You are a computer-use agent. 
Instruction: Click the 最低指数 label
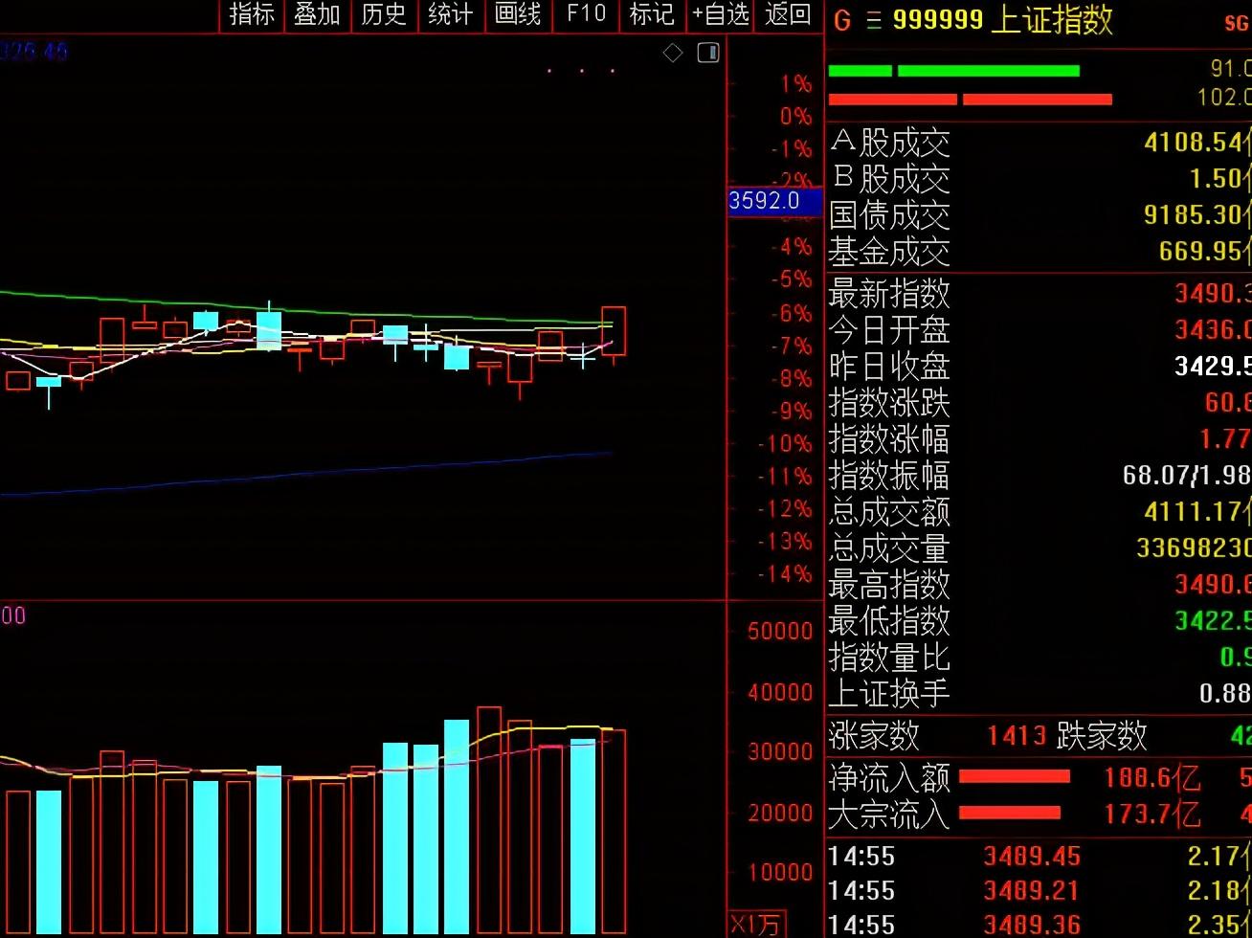click(x=889, y=620)
